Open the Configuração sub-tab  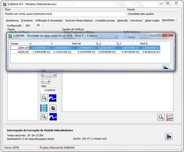(14, 26)
